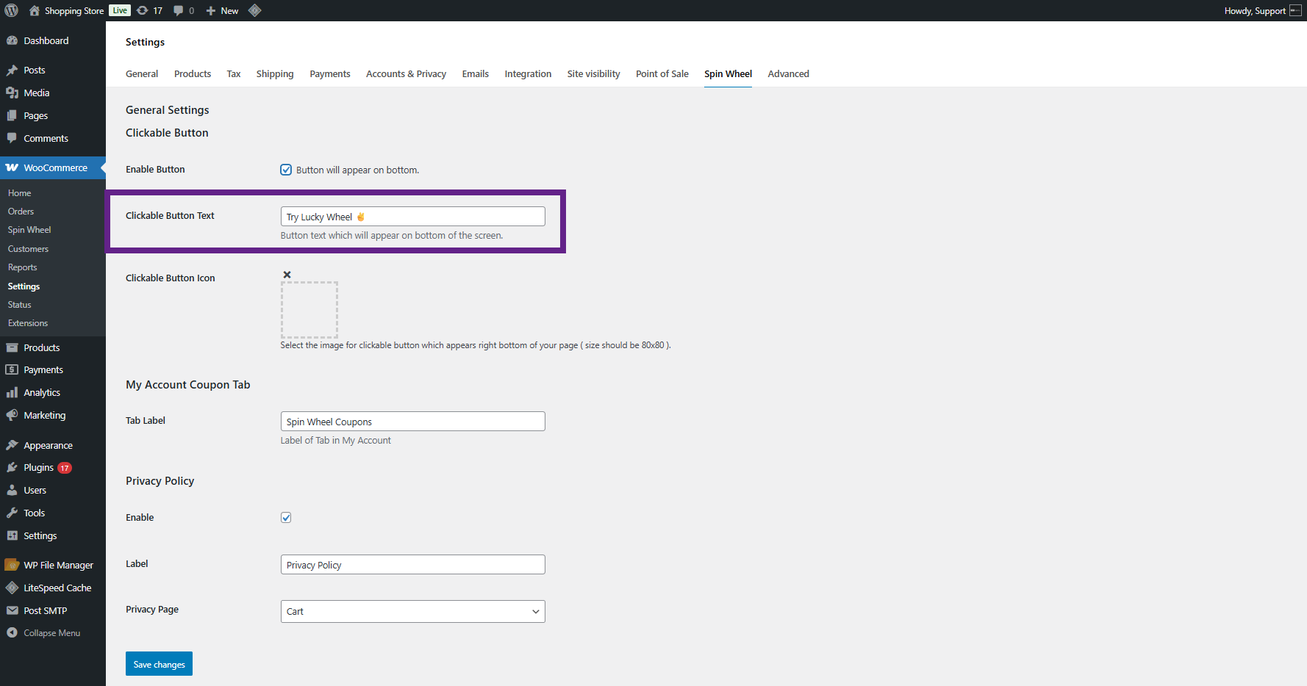The height and width of the screenshot is (686, 1307).
Task: Click the Tab Label input field
Action: [x=412, y=422]
